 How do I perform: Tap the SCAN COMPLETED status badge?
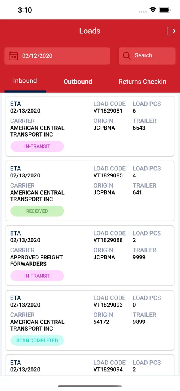pos(37,340)
